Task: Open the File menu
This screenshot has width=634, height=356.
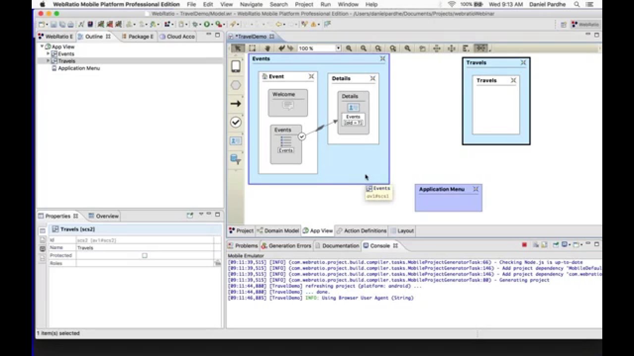Action: pos(192,4)
